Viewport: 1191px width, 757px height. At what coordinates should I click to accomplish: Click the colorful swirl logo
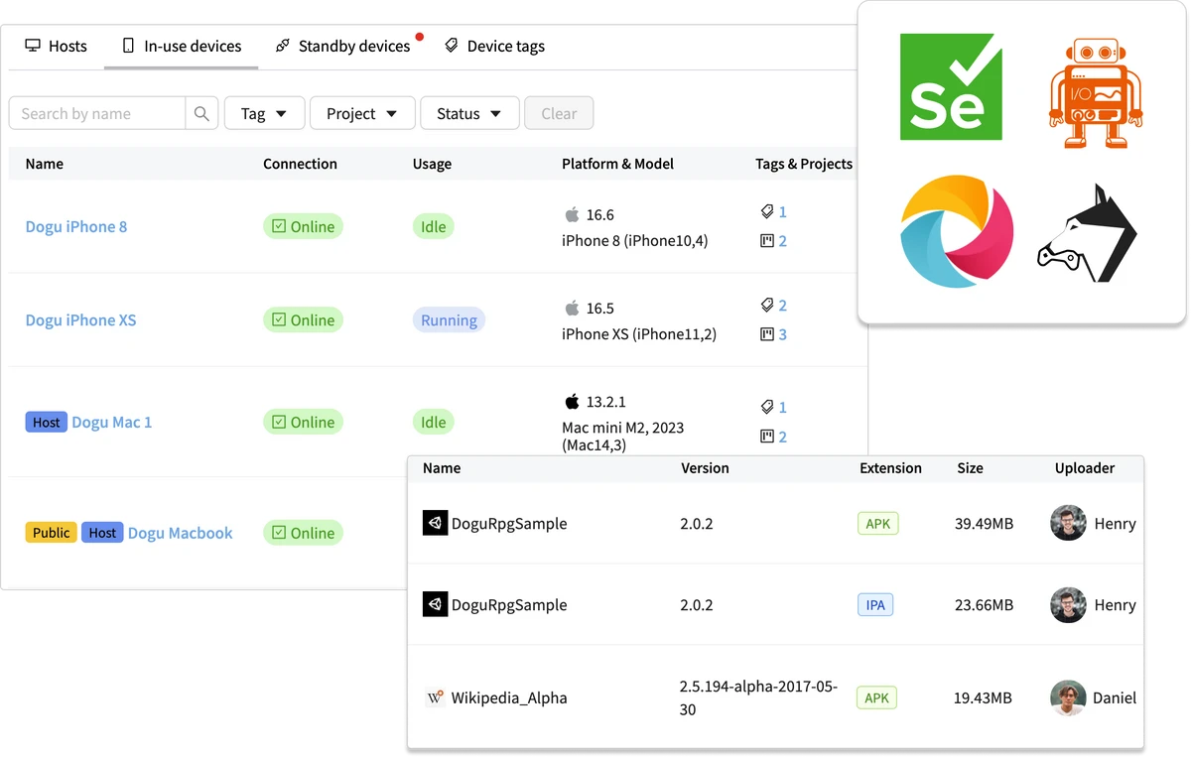pyautogui.click(x=957, y=231)
